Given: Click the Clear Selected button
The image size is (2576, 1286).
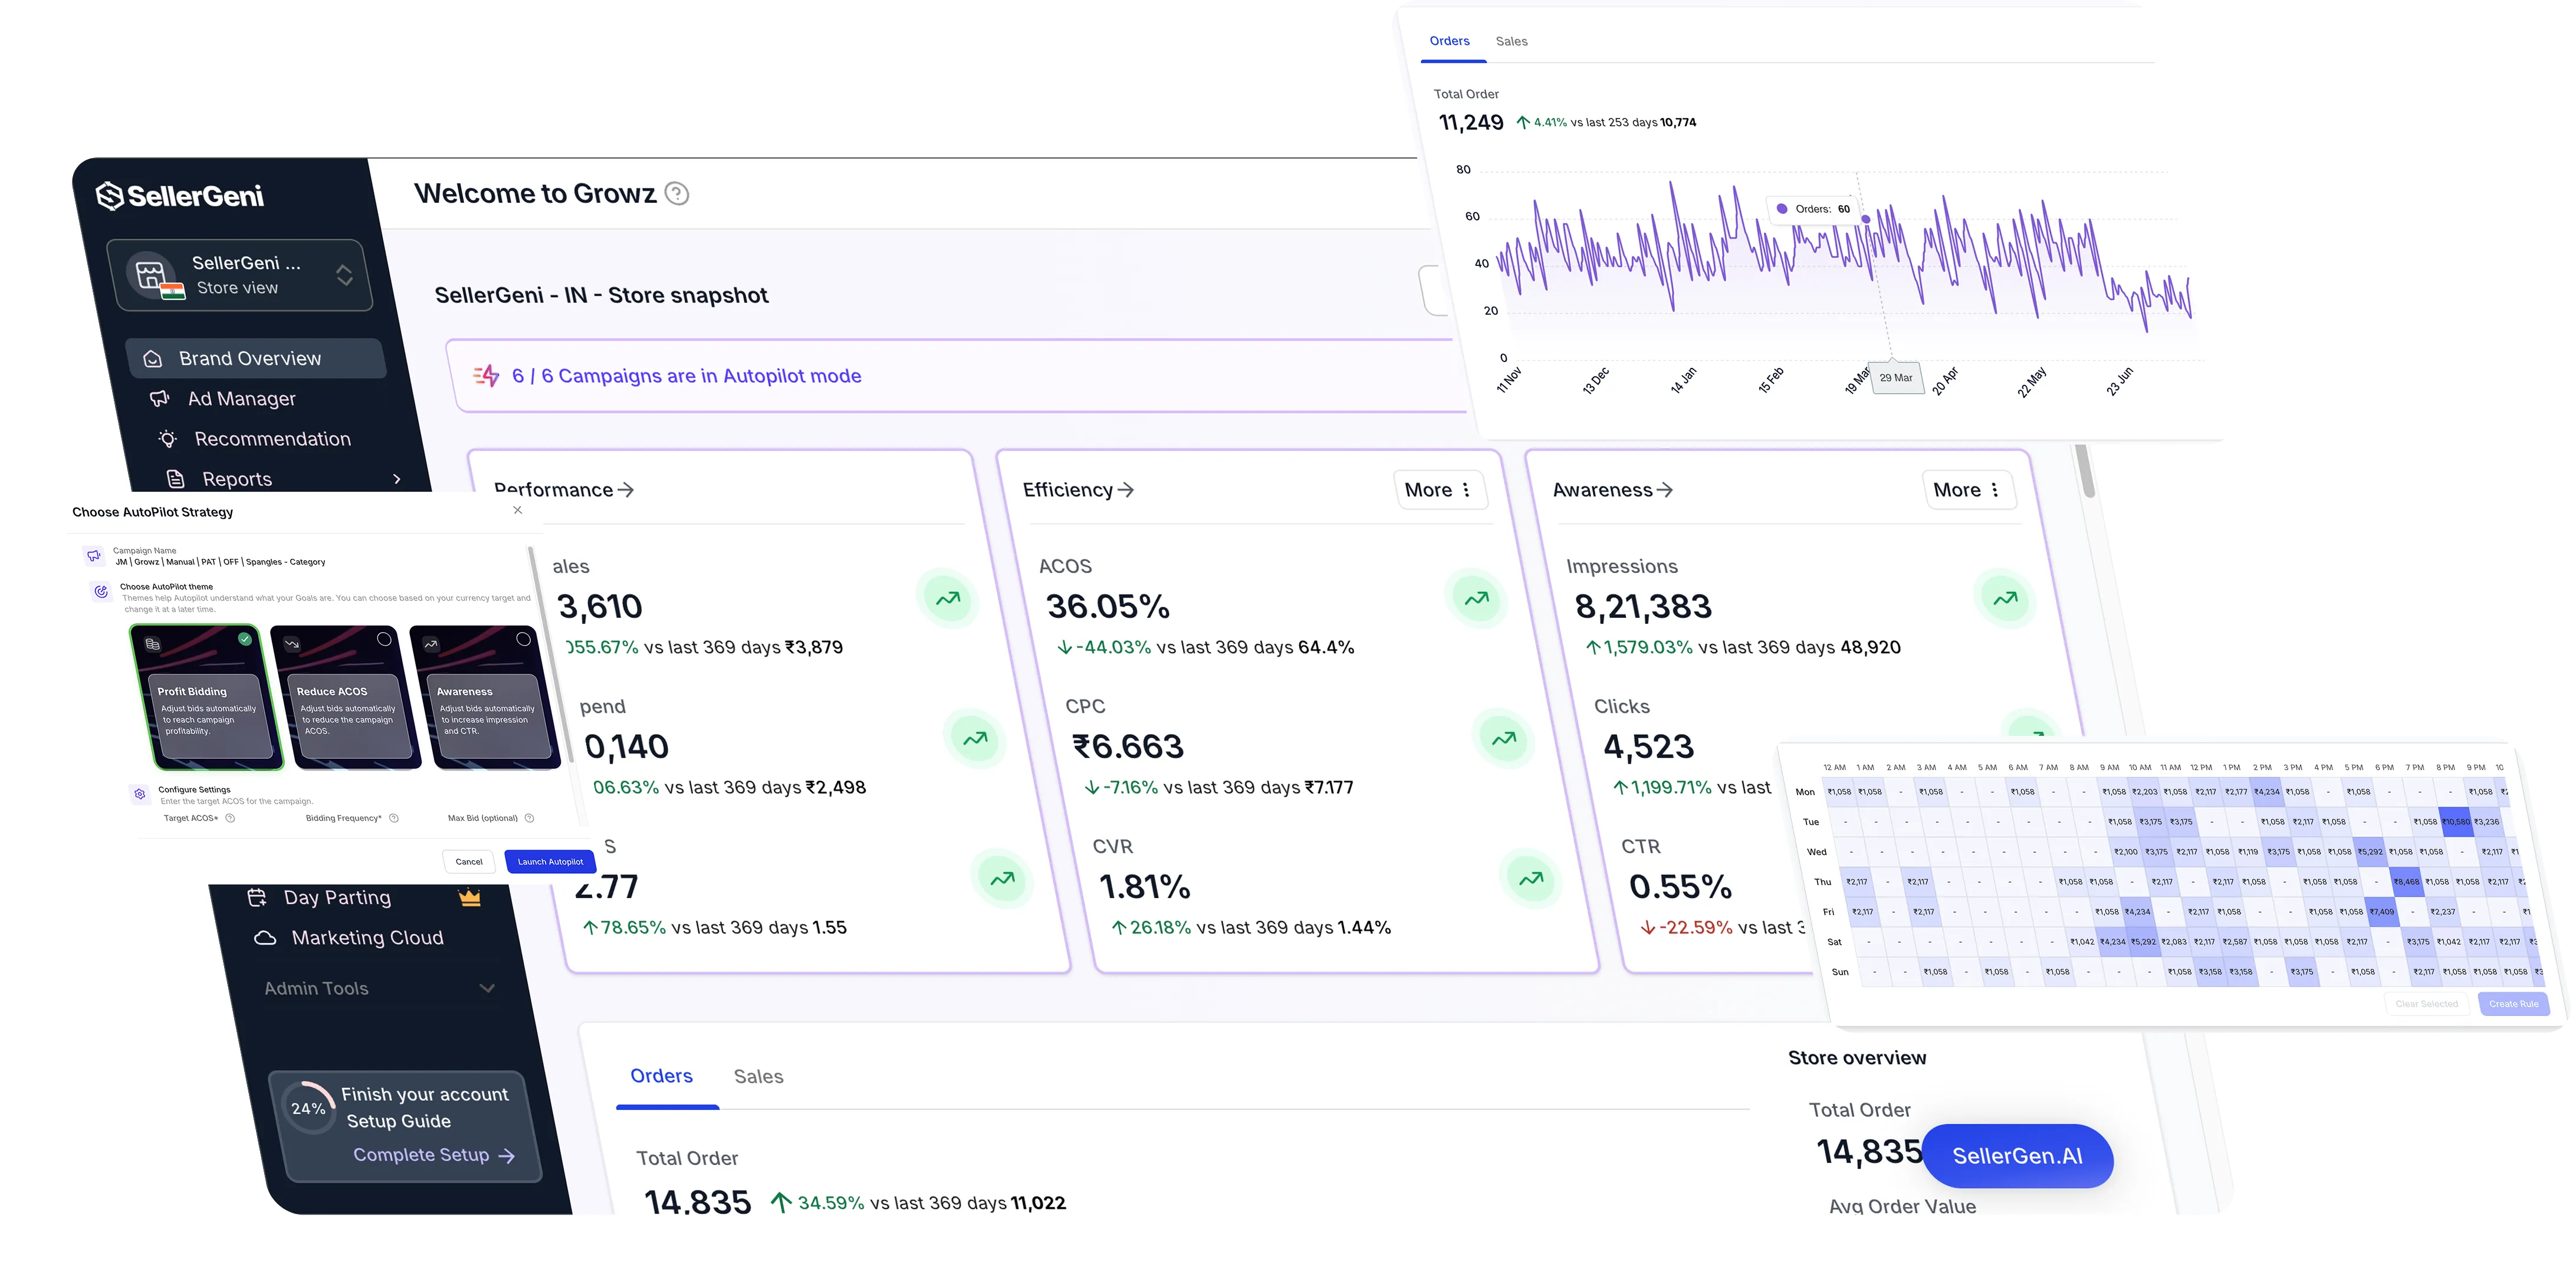Looking at the screenshot, I should (x=2426, y=1003).
